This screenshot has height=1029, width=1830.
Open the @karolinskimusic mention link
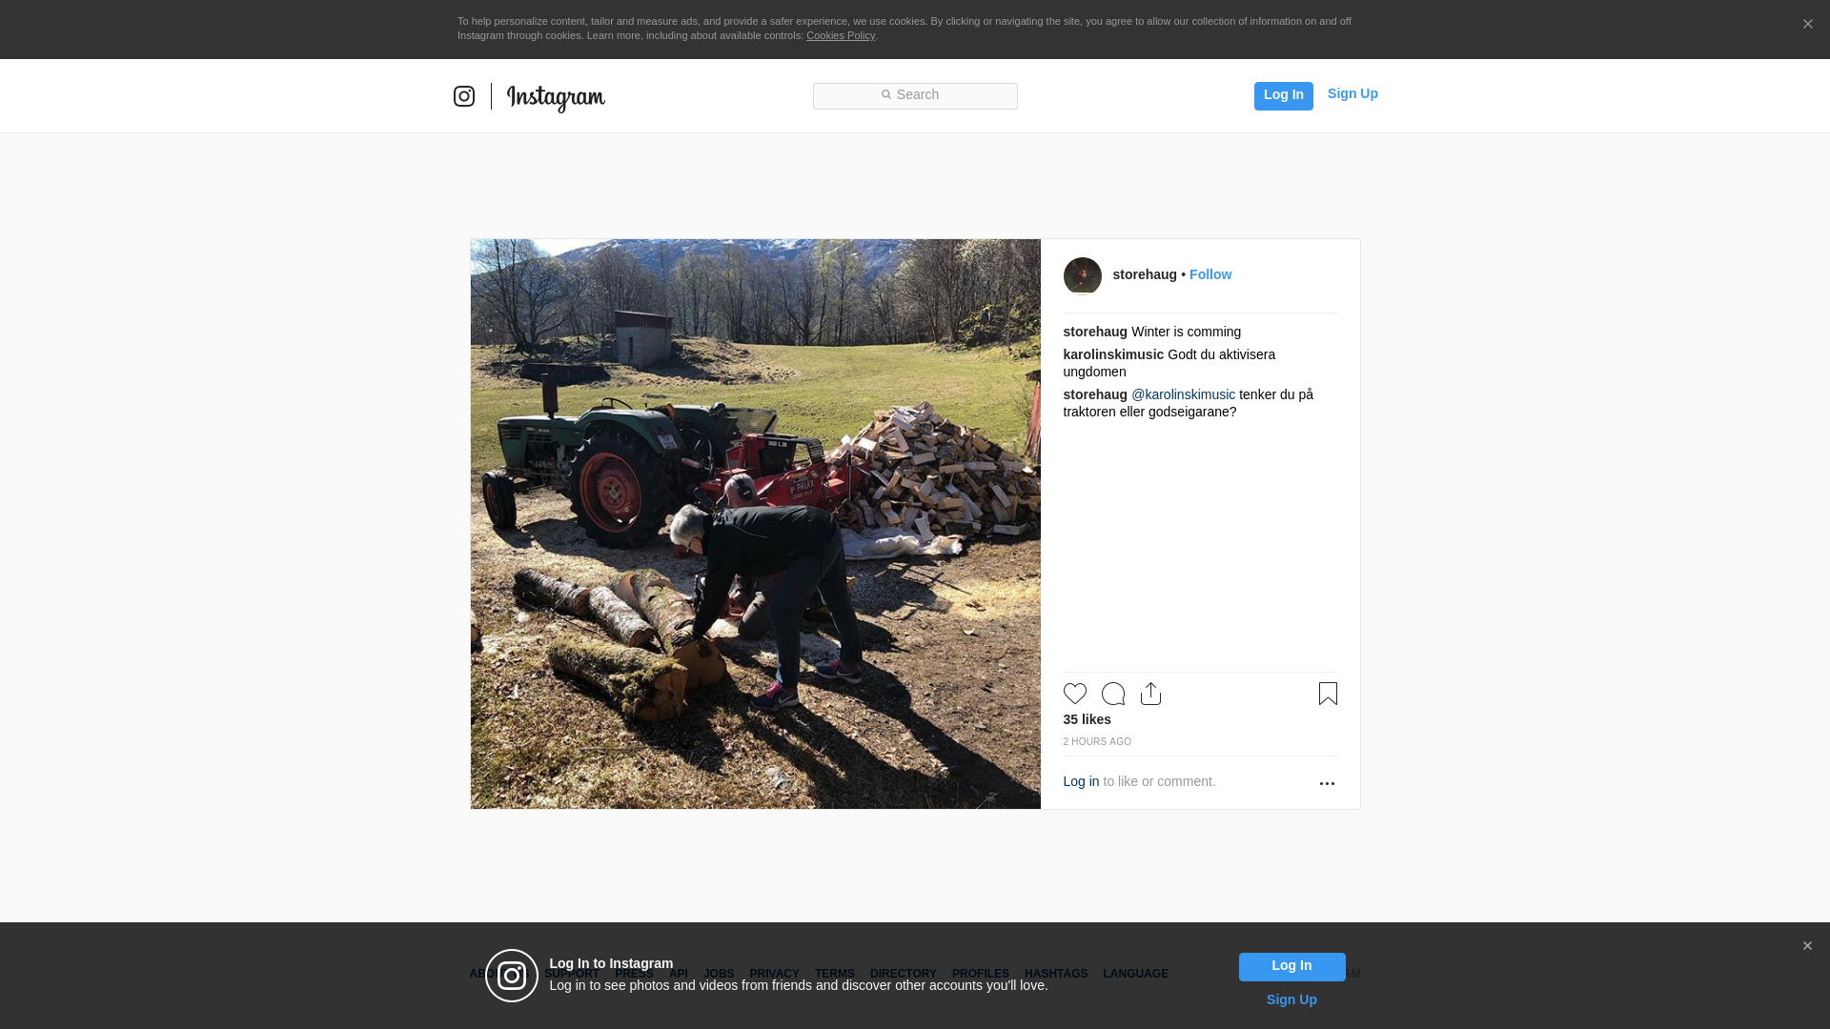(1183, 394)
